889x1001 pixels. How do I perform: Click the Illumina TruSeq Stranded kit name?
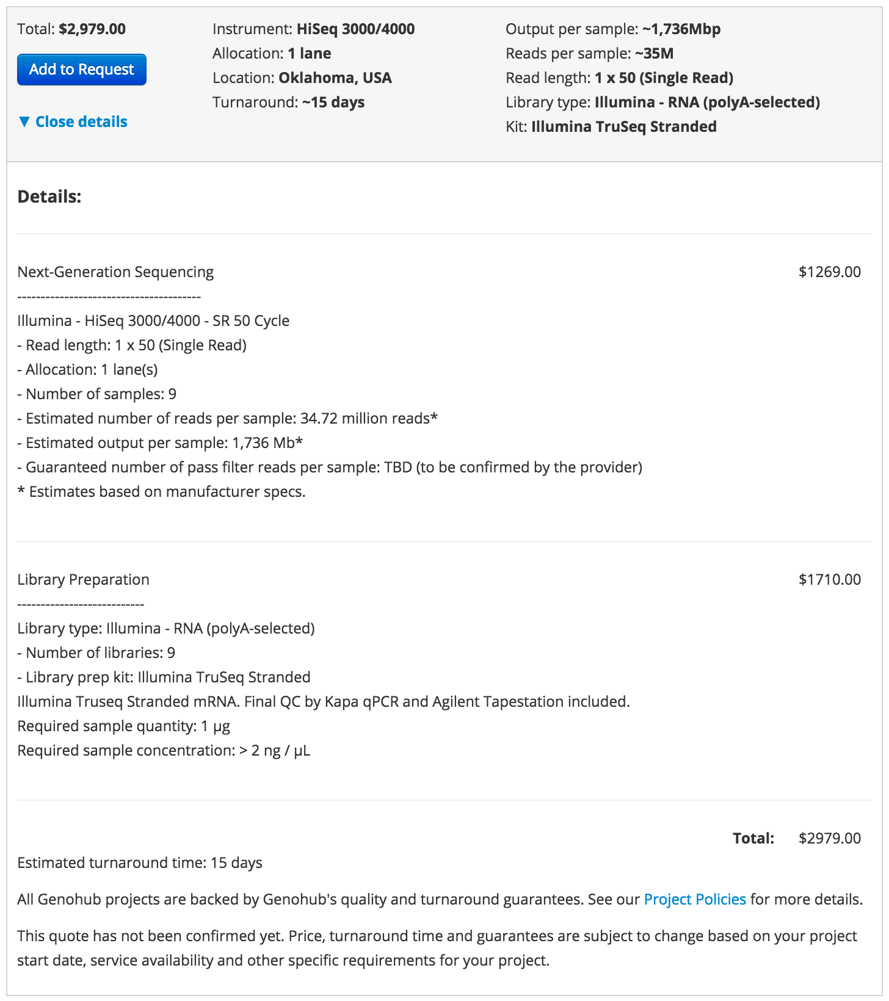coord(624,126)
